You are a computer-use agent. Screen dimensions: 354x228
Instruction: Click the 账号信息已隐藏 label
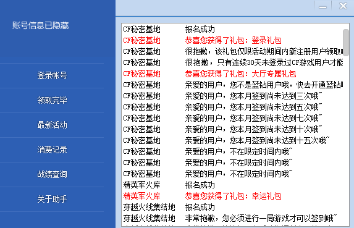(x=40, y=25)
